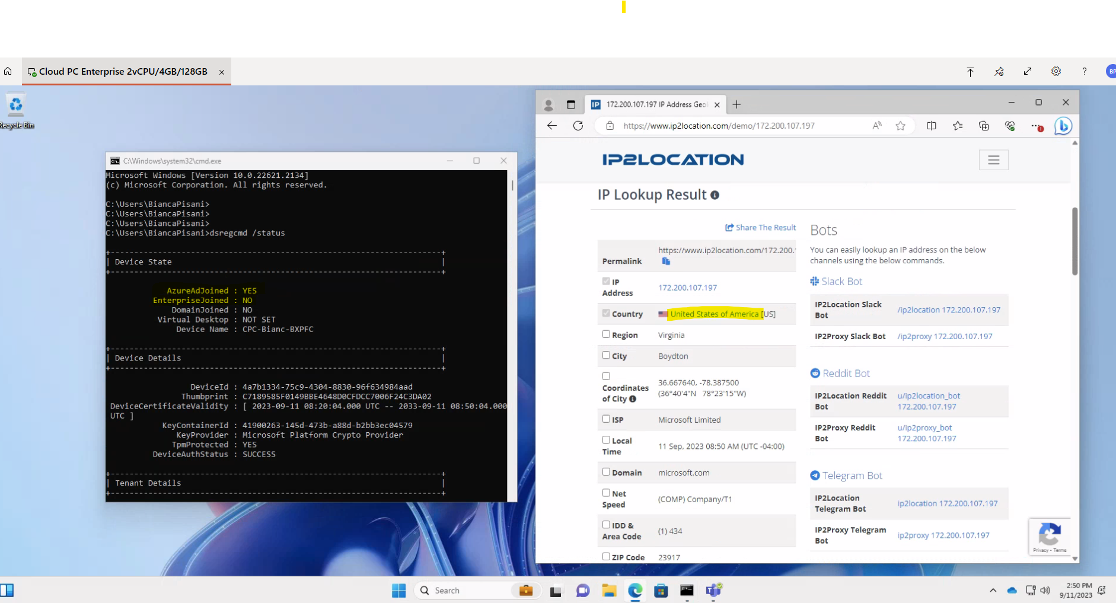Open Browser essentials heart icon
The image size is (1116, 603).
pos(1010,126)
